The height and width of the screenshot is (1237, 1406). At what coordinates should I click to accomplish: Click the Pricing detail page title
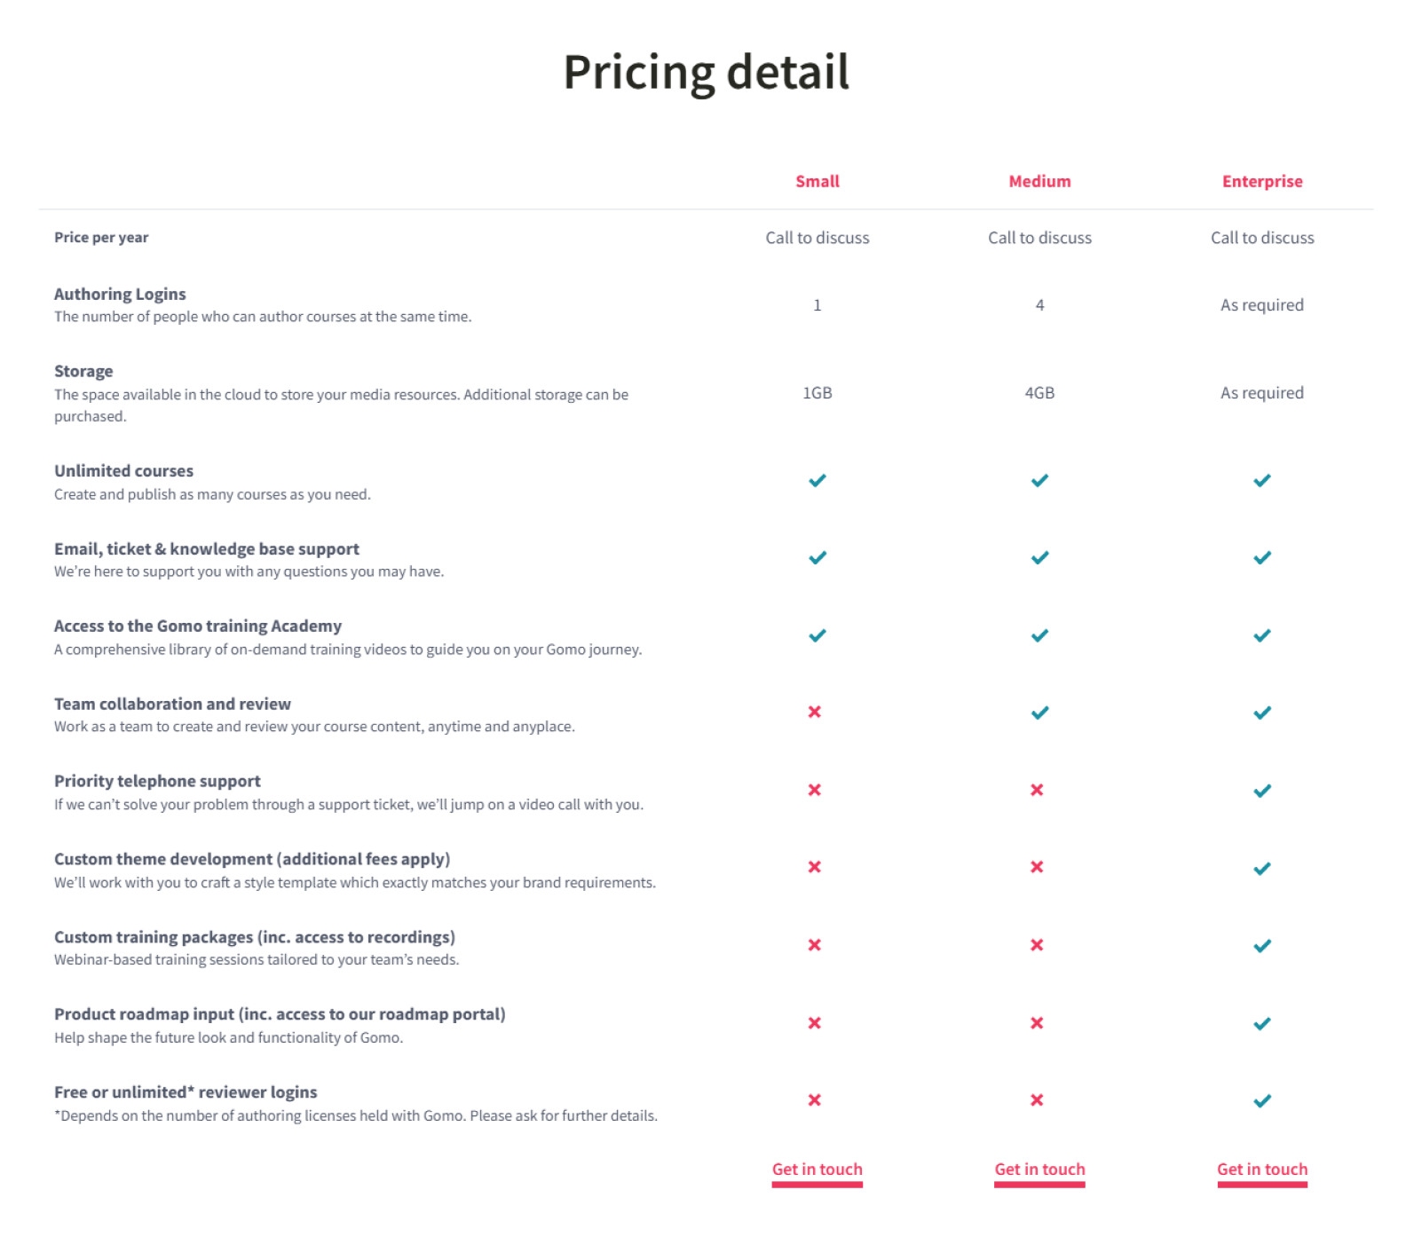pyautogui.click(x=705, y=71)
